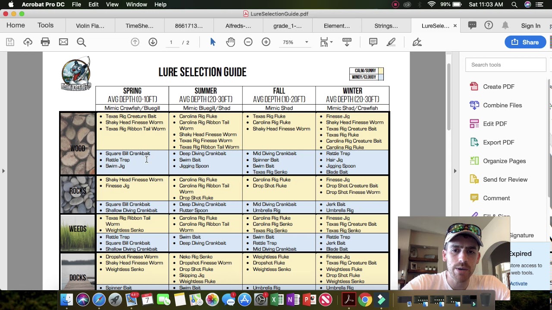552x310 pixels.
Task: Select the Hand pan tool
Action: (231, 42)
